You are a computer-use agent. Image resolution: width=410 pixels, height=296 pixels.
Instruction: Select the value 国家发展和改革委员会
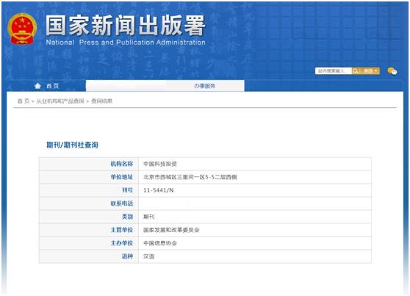(x=171, y=230)
